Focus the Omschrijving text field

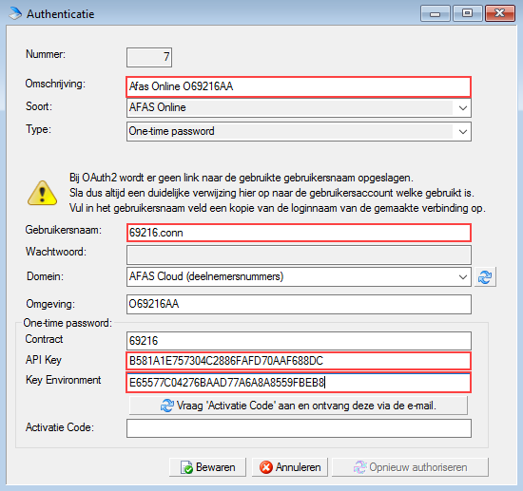299,87
